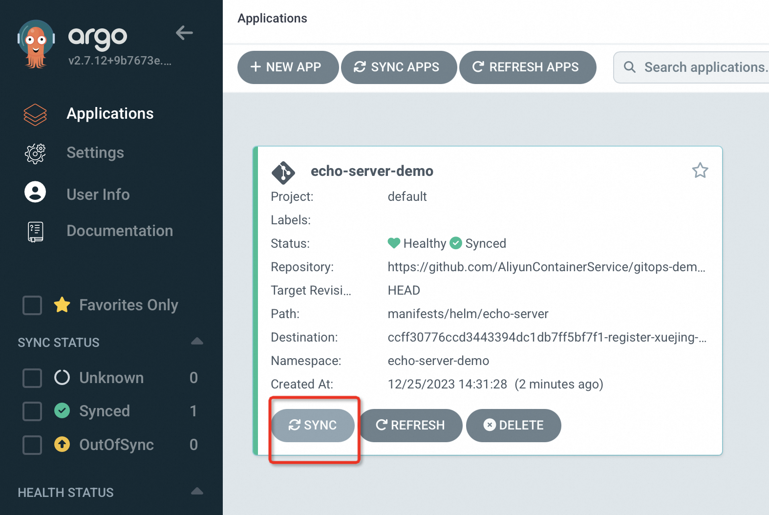
Task: Enable the Favorites Only checkbox
Action: pyautogui.click(x=32, y=305)
